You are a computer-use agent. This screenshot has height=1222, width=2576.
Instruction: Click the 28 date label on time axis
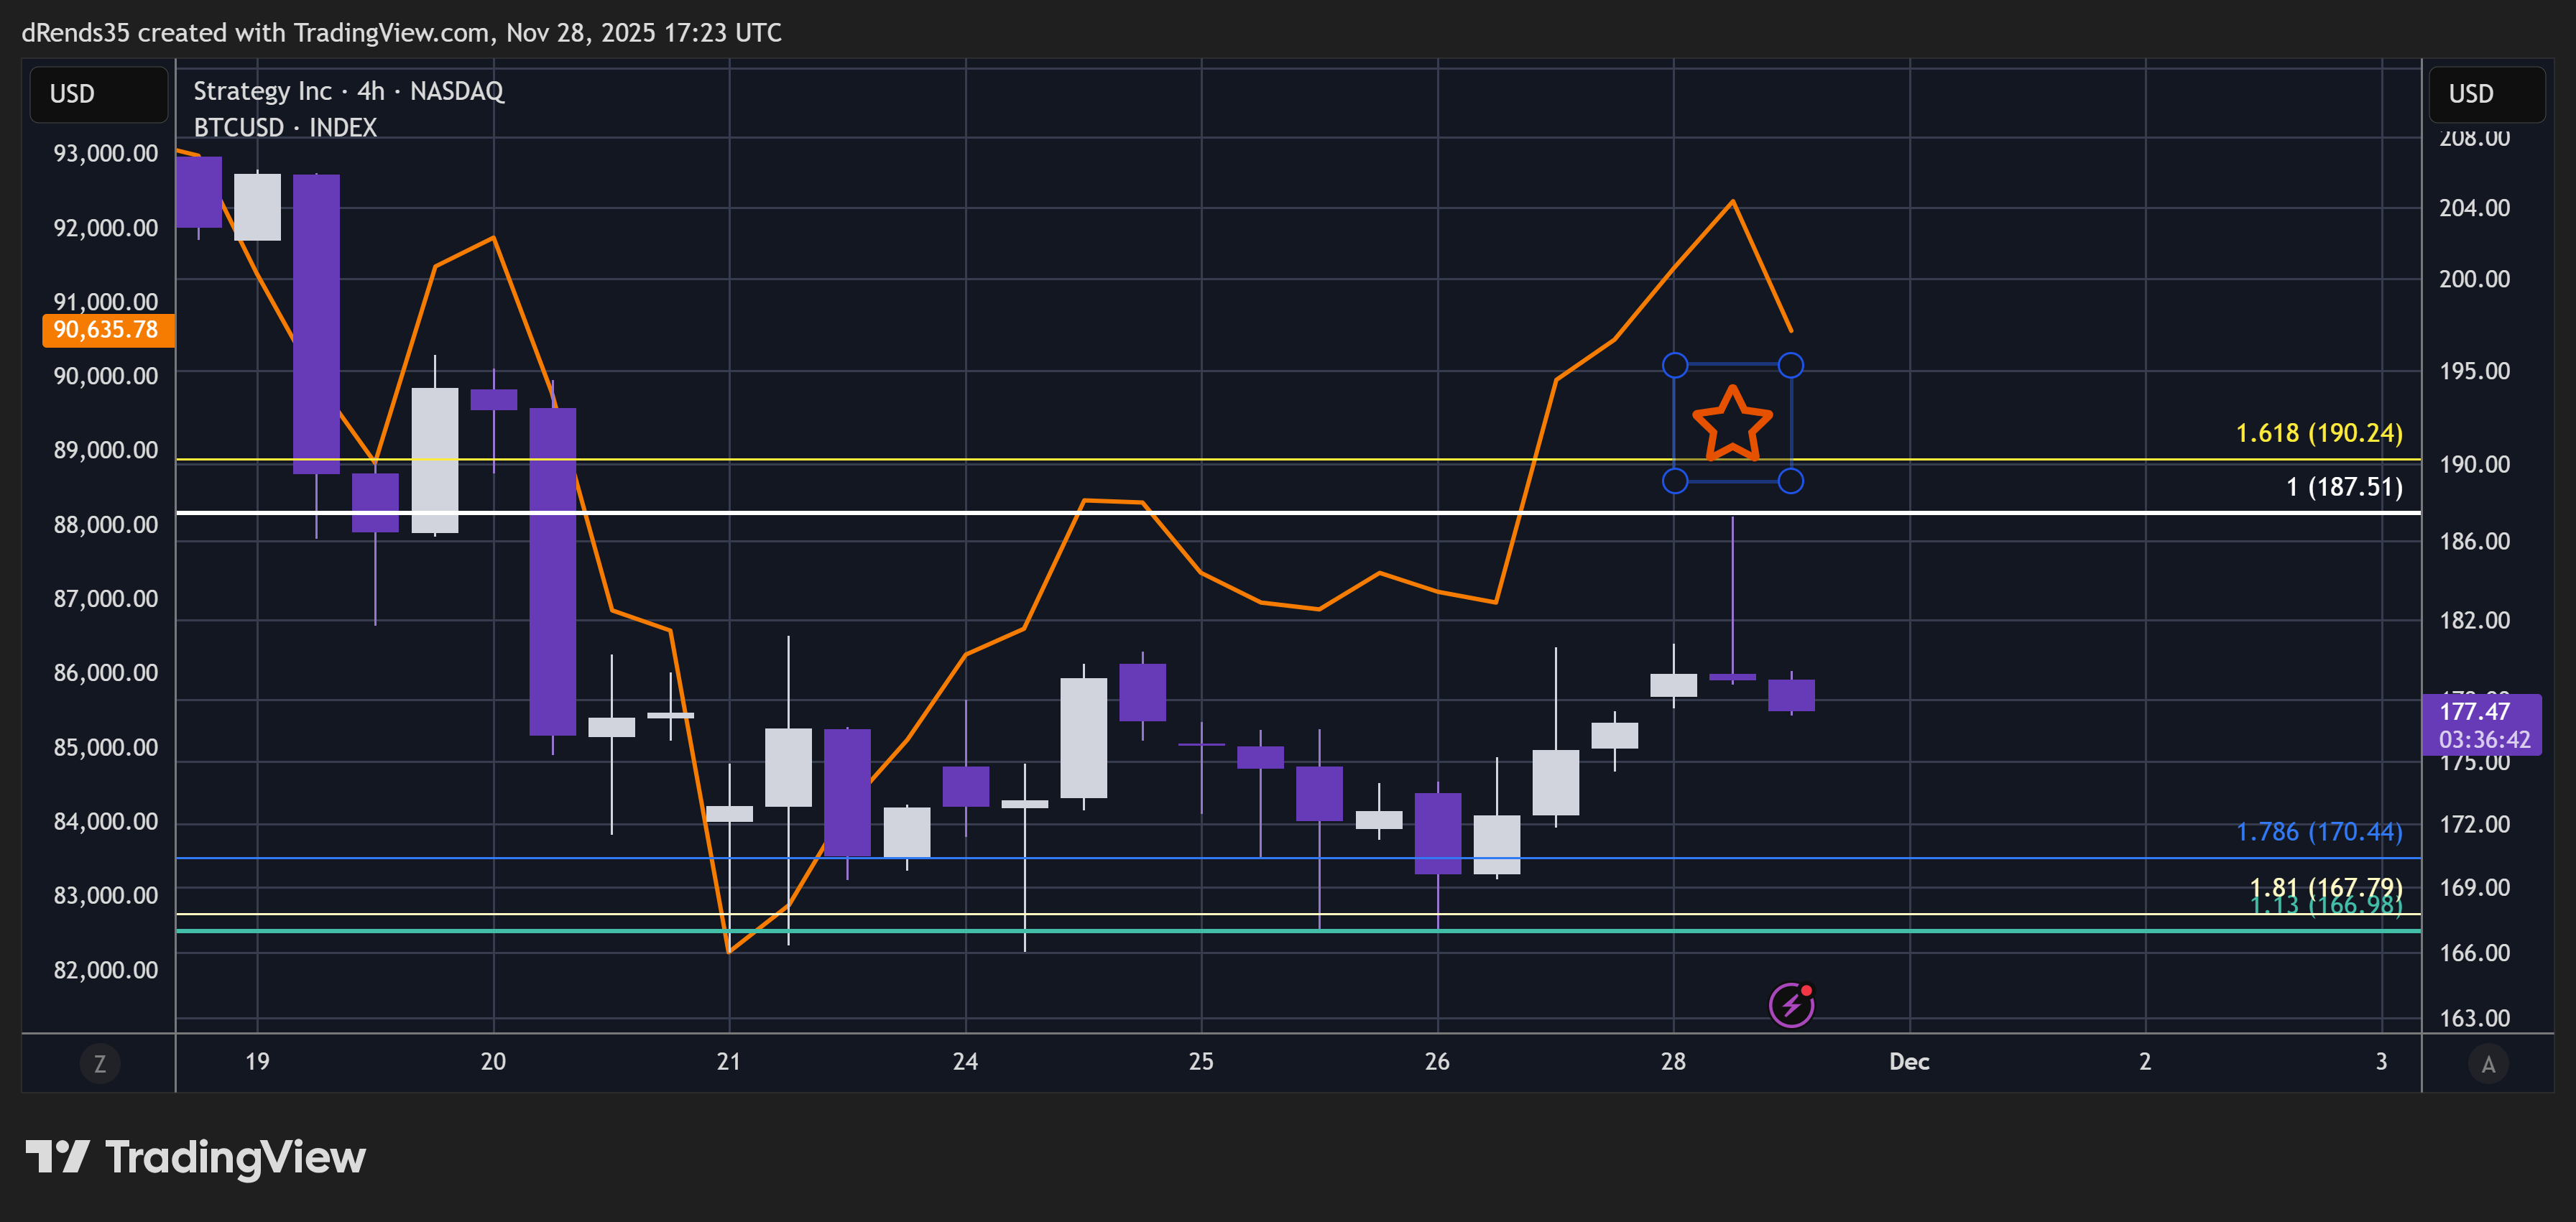(x=1673, y=1062)
